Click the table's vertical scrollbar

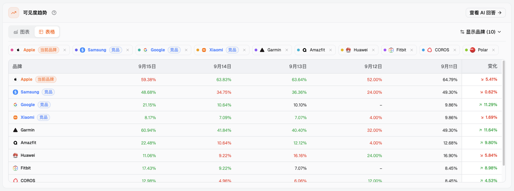pyautogui.click(x=504, y=113)
